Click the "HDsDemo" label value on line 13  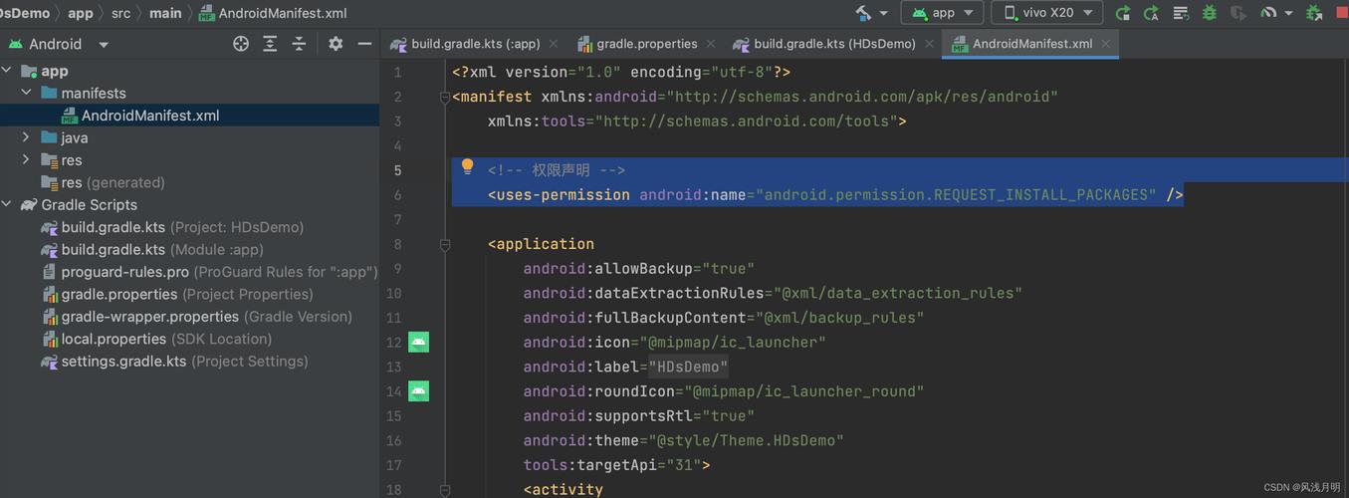tap(689, 367)
